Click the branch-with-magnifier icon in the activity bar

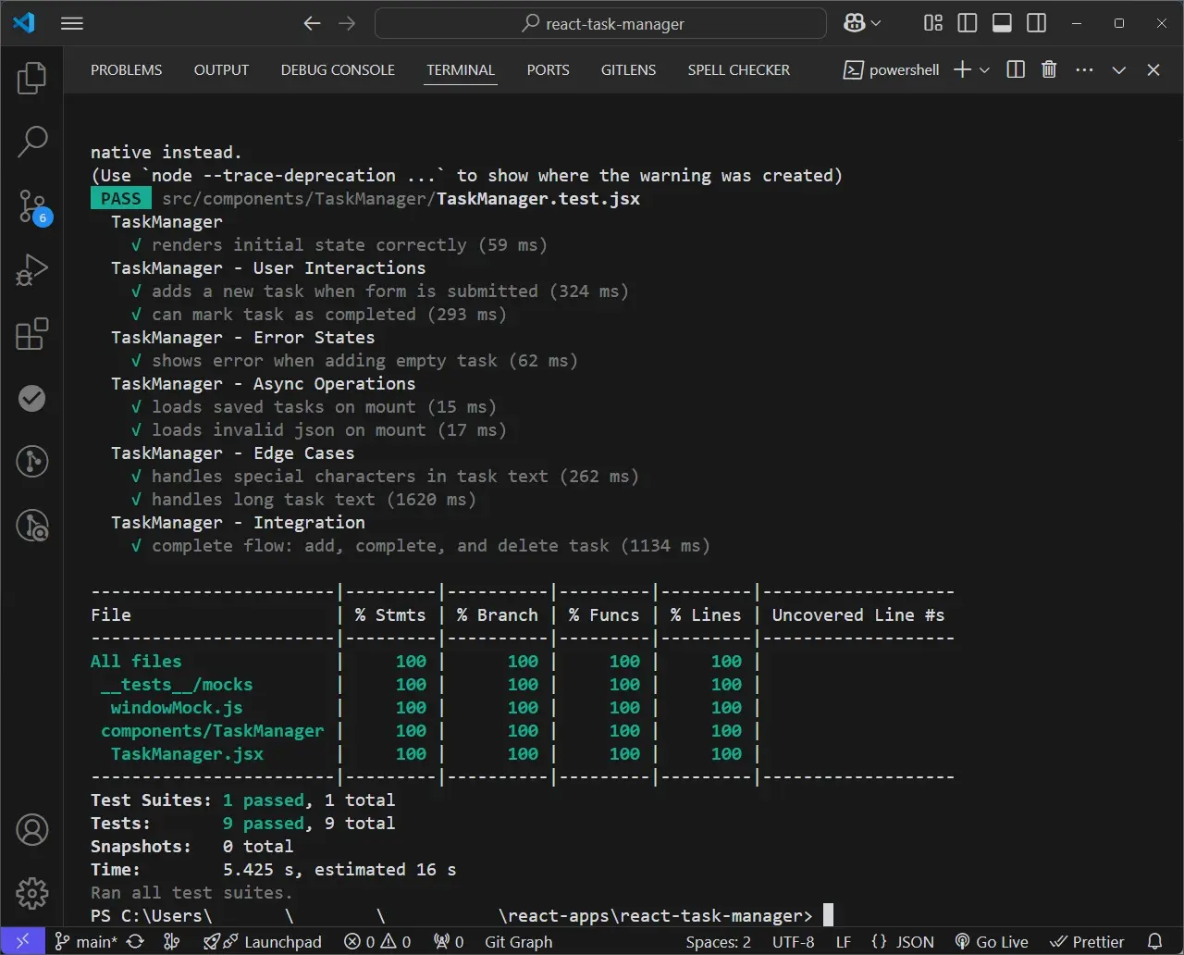(x=32, y=526)
